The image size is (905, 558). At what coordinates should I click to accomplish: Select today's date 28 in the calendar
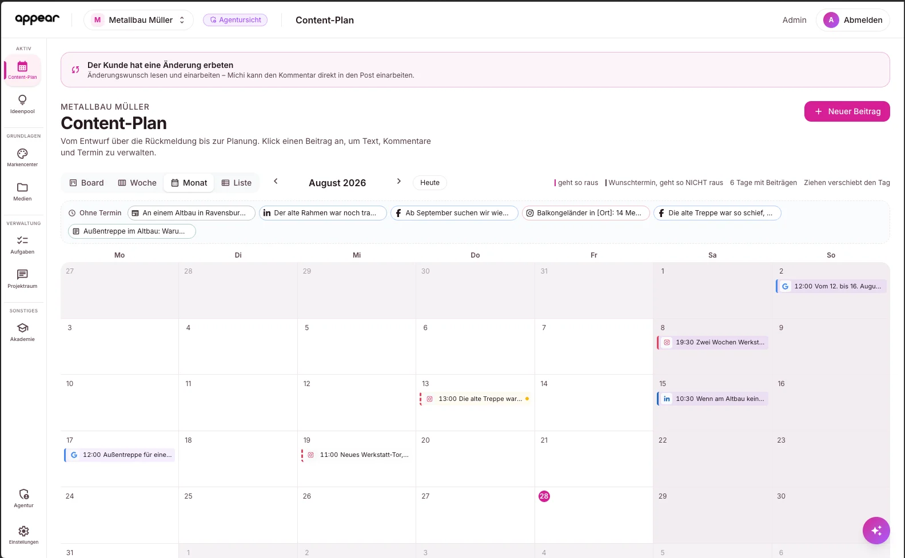pyautogui.click(x=544, y=496)
